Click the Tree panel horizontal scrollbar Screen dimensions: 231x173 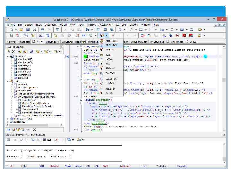[x=35, y=125]
